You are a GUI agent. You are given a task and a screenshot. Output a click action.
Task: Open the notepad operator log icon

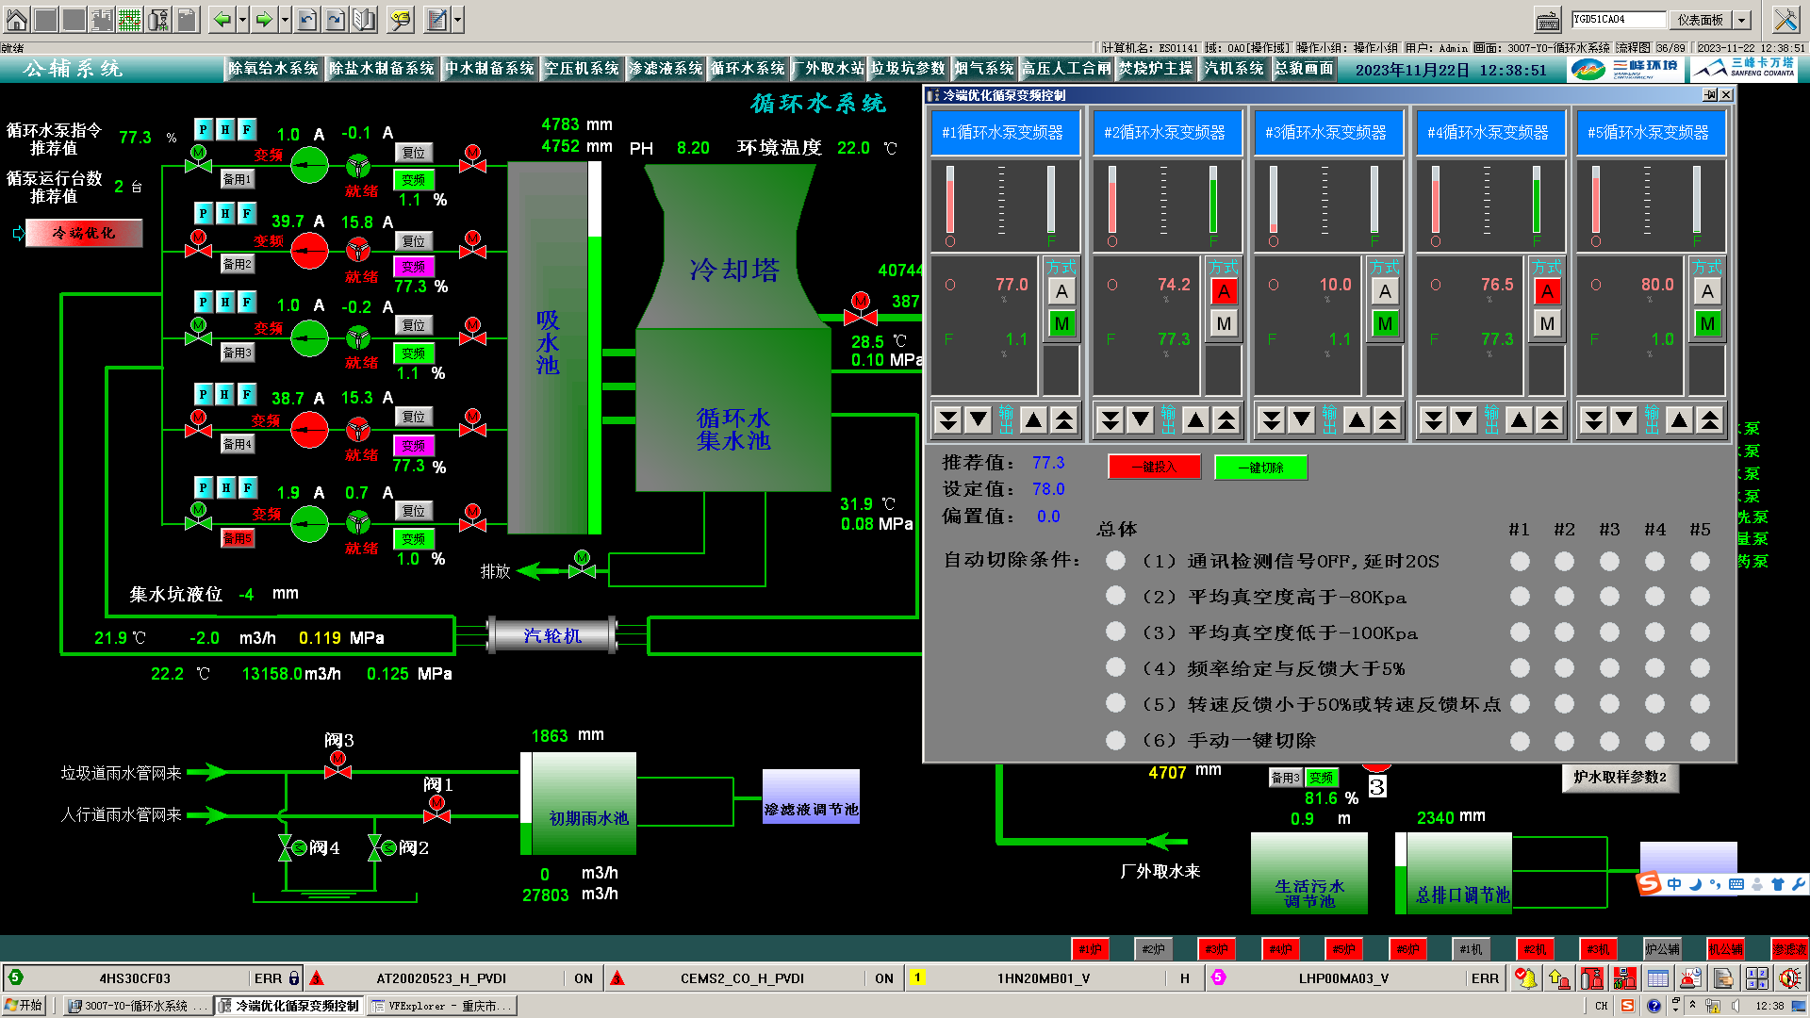436,19
